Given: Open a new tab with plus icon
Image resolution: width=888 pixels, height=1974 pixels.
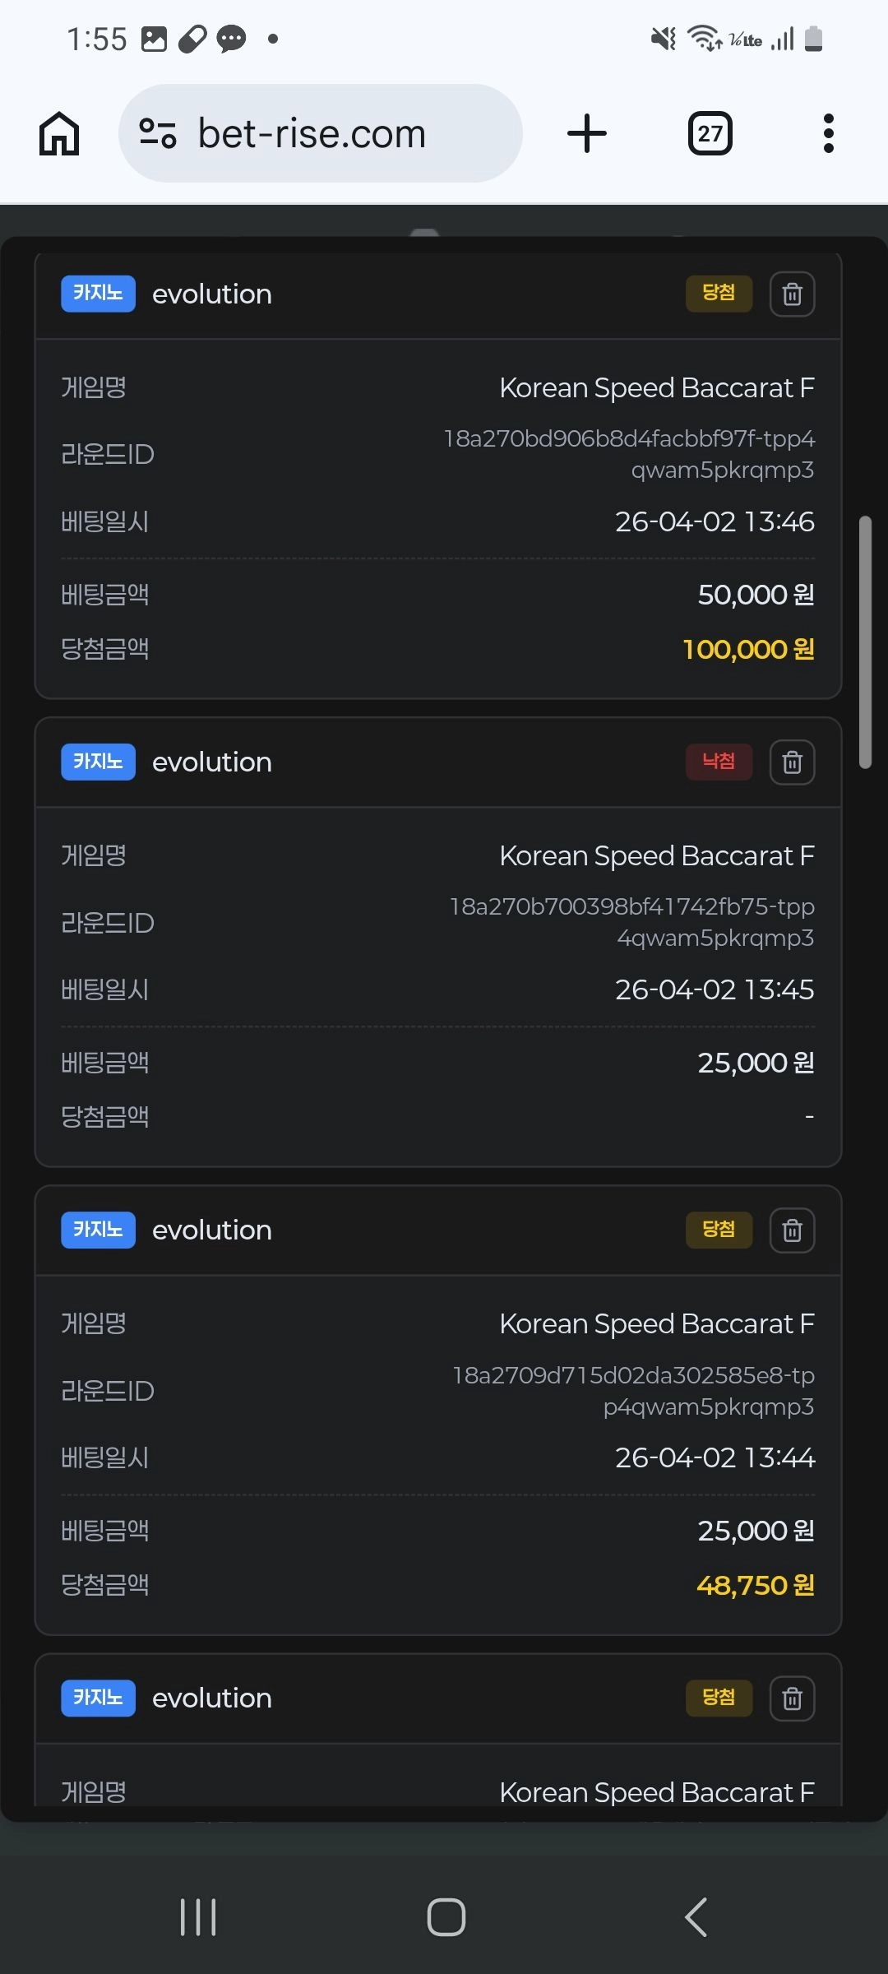Looking at the screenshot, I should pyautogui.click(x=587, y=133).
